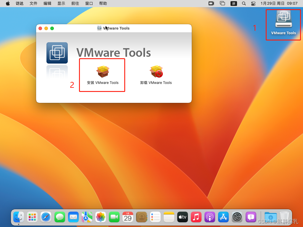Open the 前往 menu
The height and width of the screenshot is (227, 303).
(75, 4)
